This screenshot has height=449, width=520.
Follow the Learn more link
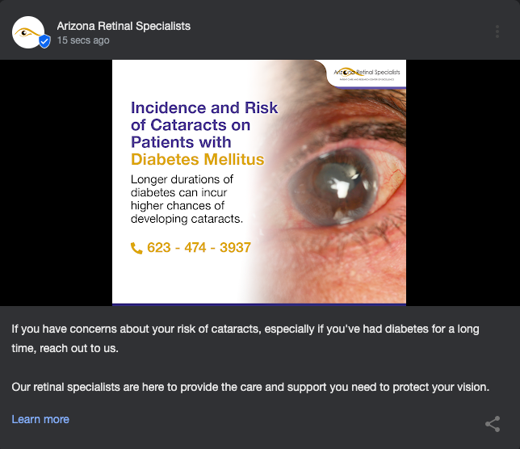[40, 419]
